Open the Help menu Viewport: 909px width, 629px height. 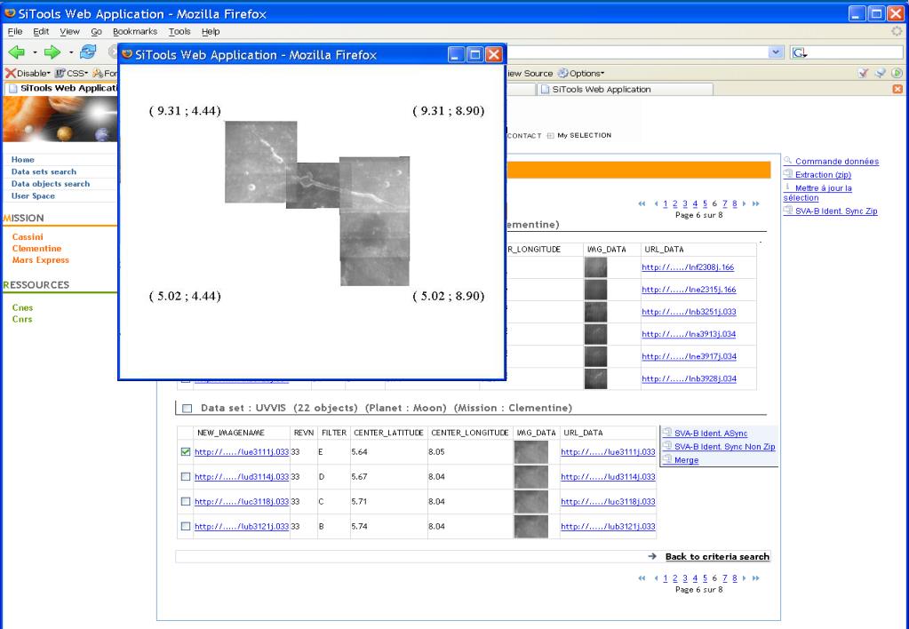tap(211, 31)
